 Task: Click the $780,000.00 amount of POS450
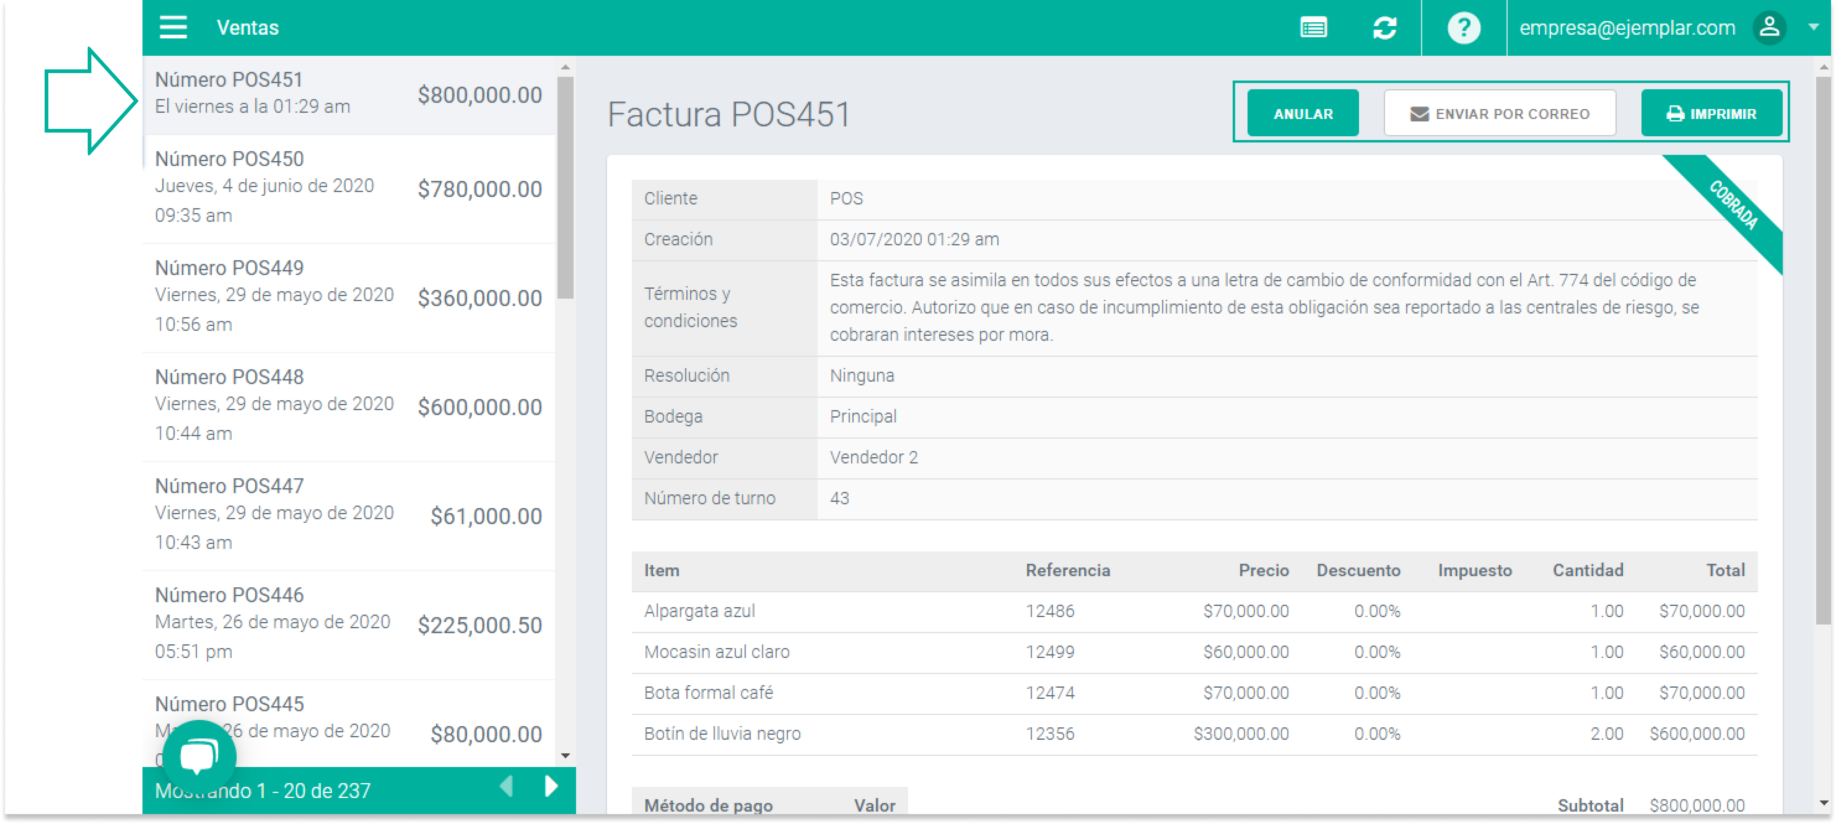pyautogui.click(x=480, y=190)
